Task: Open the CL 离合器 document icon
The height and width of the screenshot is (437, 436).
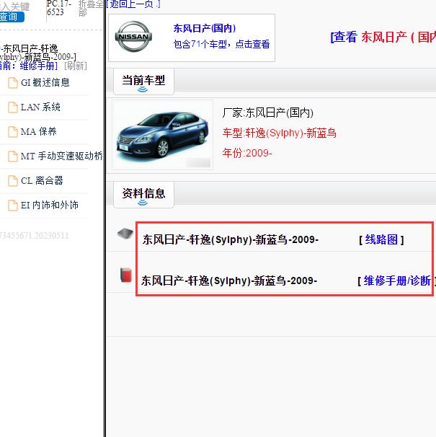Action: pos(12,181)
